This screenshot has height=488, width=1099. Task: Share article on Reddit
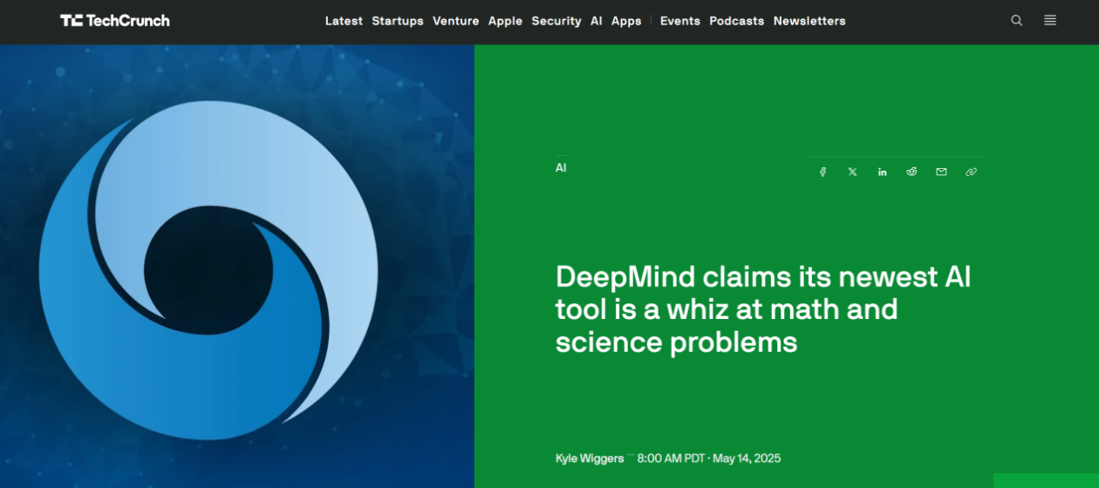(x=911, y=173)
